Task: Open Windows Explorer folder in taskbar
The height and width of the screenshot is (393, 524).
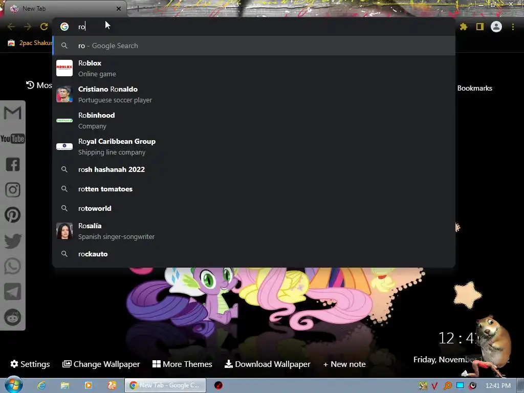Action: coord(65,385)
